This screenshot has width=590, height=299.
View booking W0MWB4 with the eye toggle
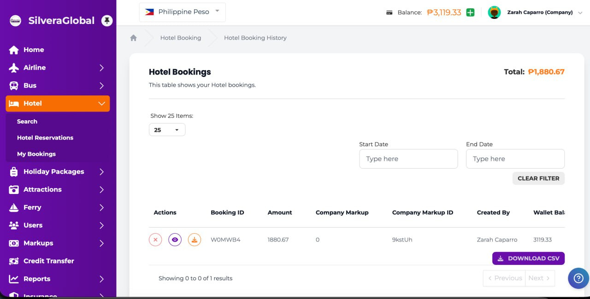175,240
